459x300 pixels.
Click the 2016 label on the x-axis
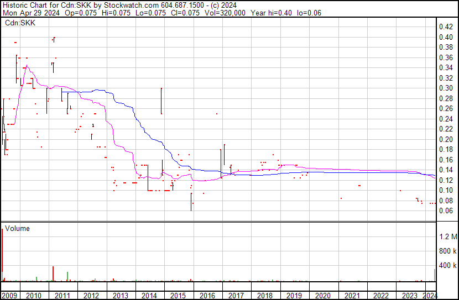click(207, 295)
